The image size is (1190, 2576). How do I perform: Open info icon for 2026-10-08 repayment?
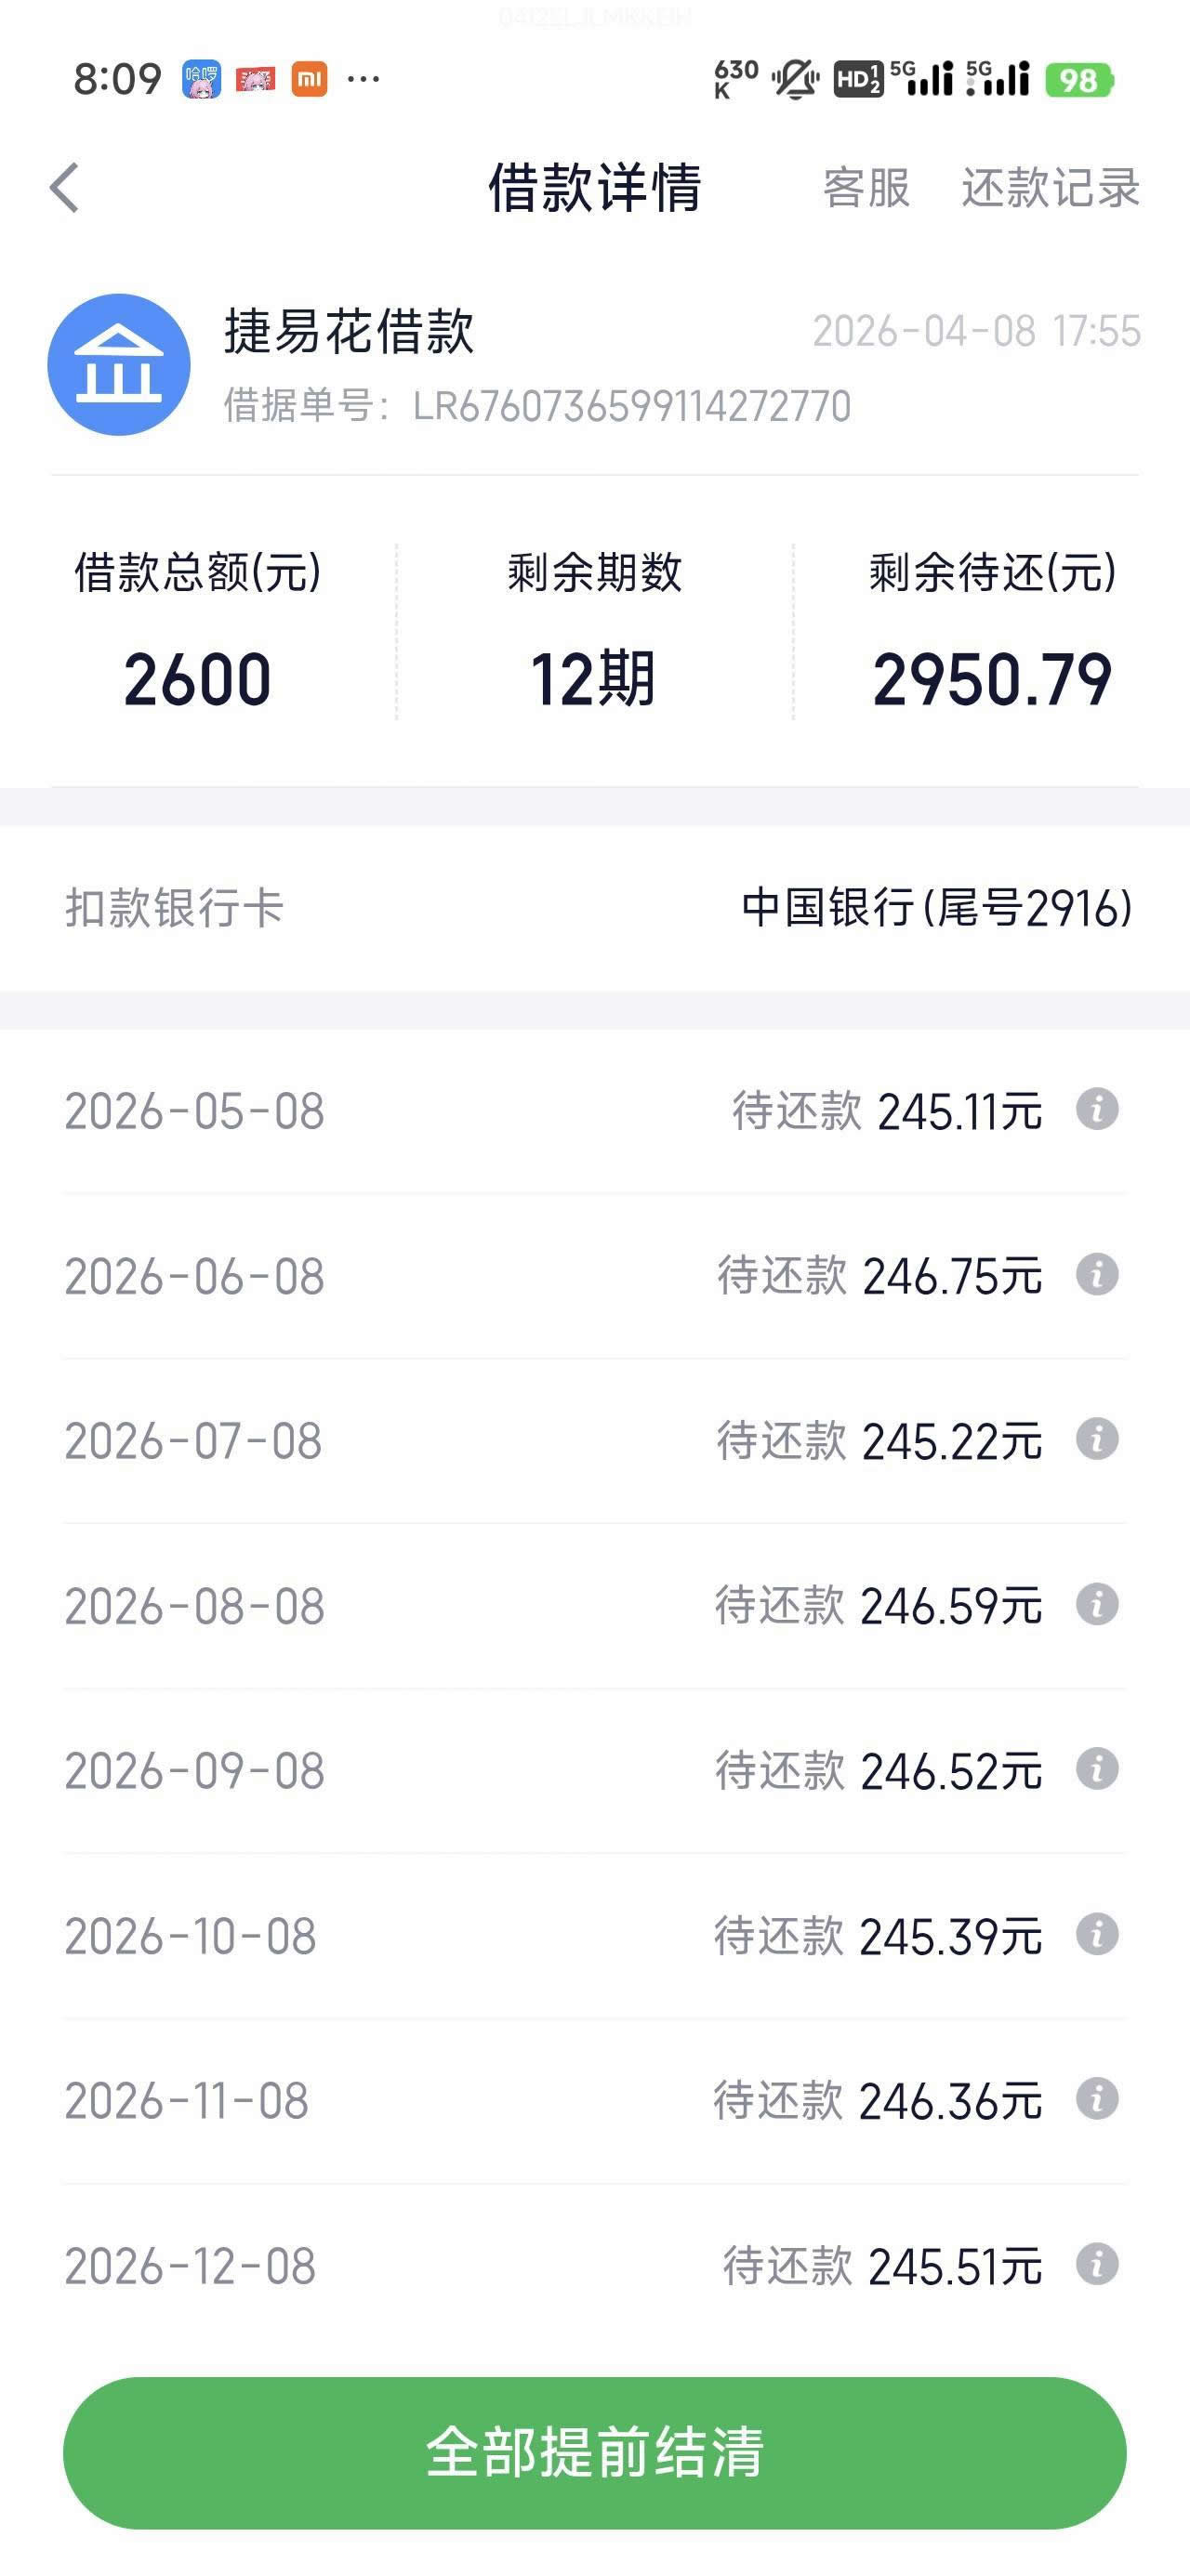pyautogui.click(x=1097, y=1934)
